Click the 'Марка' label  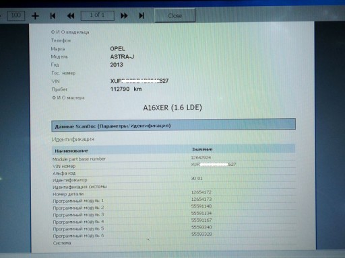click(x=58, y=49)
